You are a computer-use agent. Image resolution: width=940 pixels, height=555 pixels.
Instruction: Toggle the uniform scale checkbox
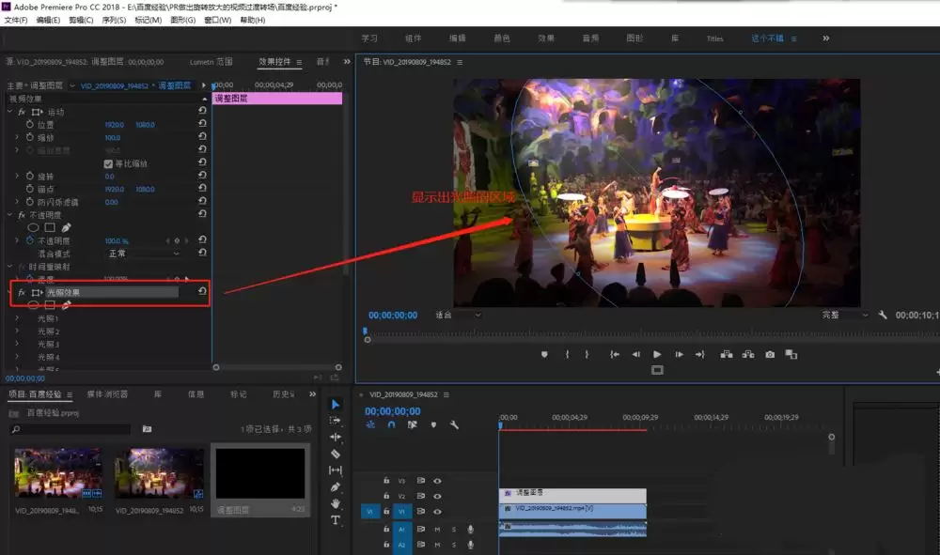(108, 163)
